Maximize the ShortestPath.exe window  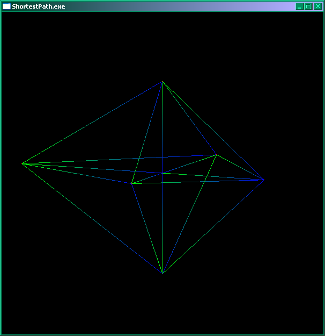point(308,6)
